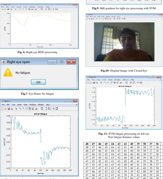Image resolution: width=163 pixels, height=179 pixels.
Task: Open Desktop menu in Figure 13 window
Action: point(33,105)
